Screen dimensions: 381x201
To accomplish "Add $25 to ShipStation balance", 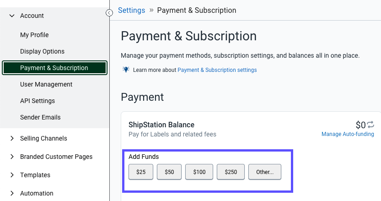I will (x=141, y=172).
